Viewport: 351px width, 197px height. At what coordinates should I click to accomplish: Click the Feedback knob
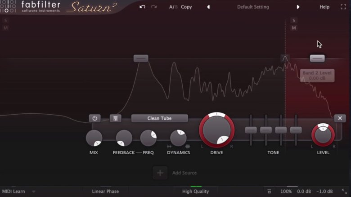pos(124,138)
